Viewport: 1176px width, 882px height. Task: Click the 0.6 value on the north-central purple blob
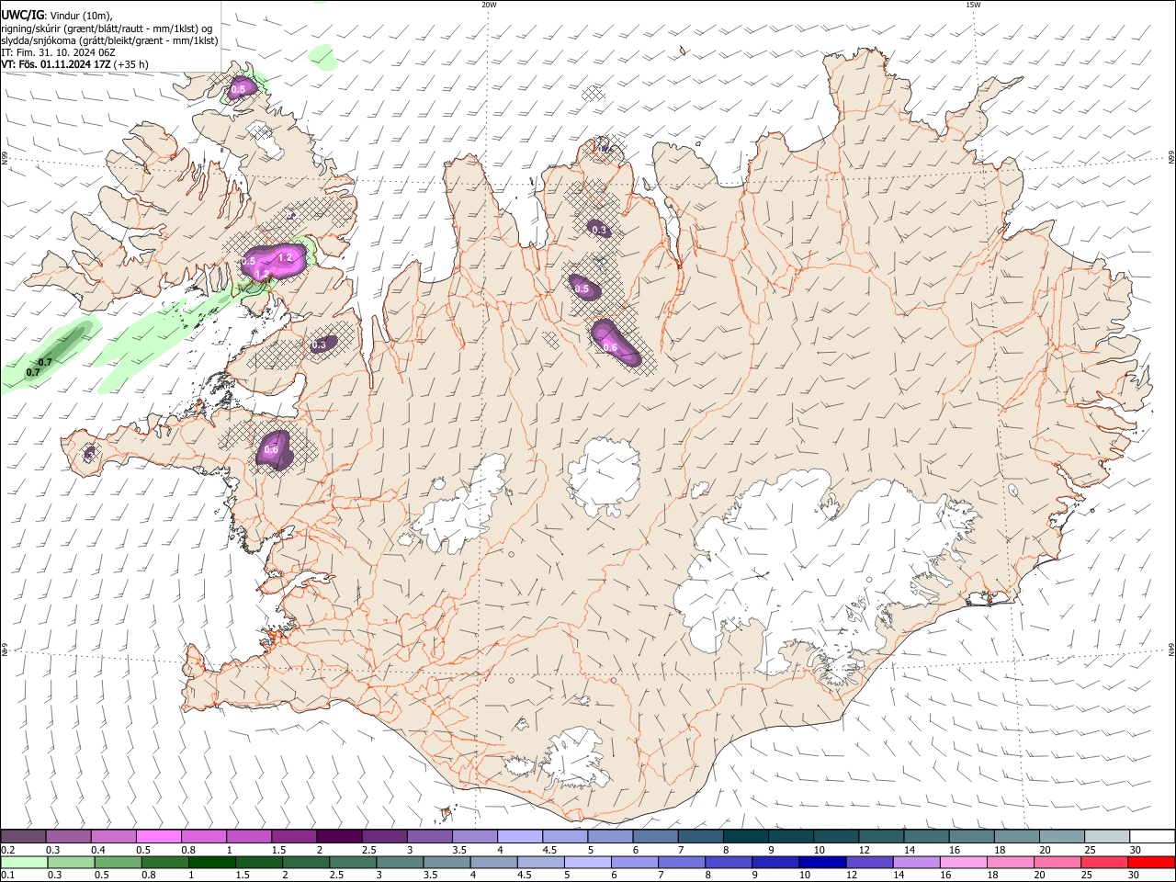[610, 347]
